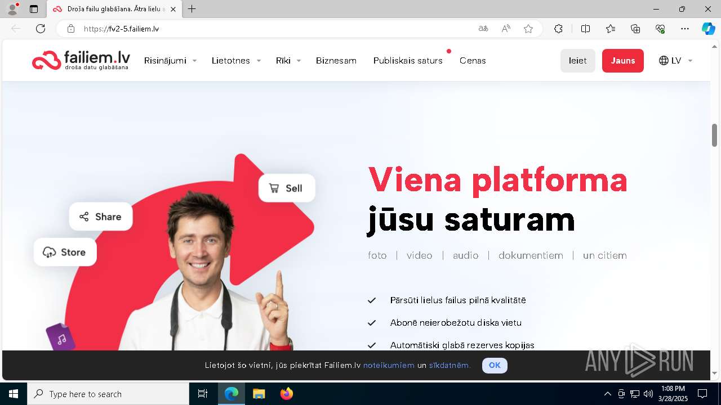Click 'Abonē neierobežotu diska vietu' text
The width and height of the screenshot is (721, 405).
coord(456,323)
